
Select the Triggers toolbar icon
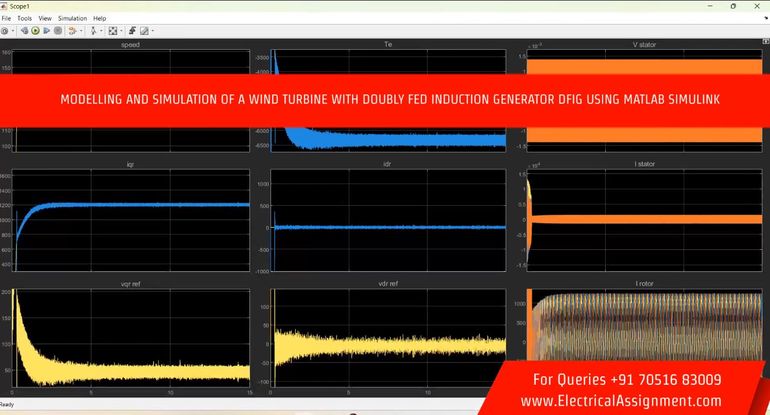(x=93, y=31)
